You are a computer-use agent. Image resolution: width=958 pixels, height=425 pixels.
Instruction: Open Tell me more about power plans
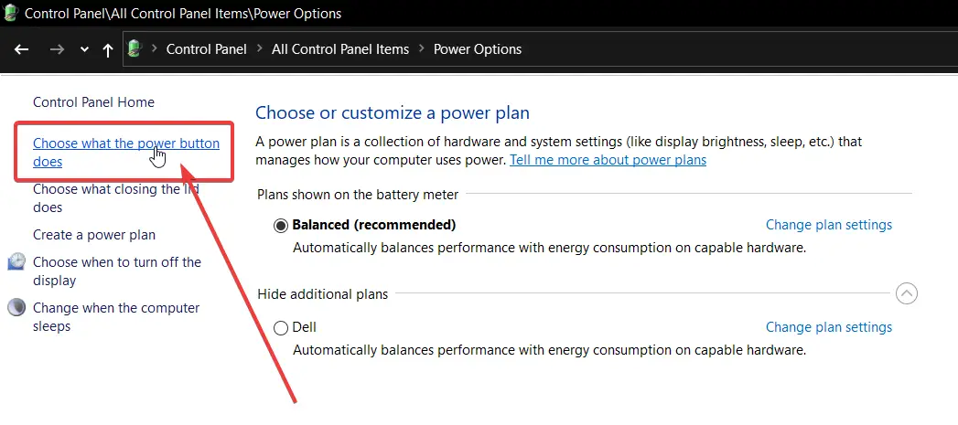tap(608, 160)
